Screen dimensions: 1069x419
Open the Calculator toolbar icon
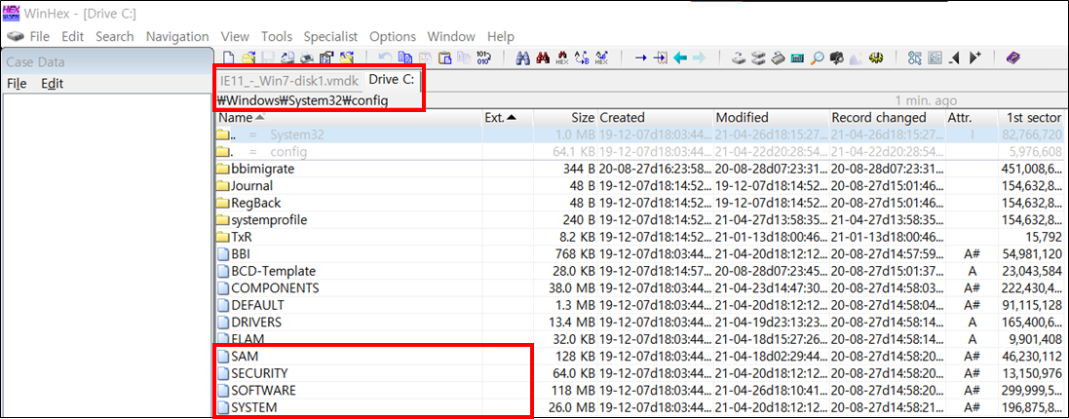798,57
